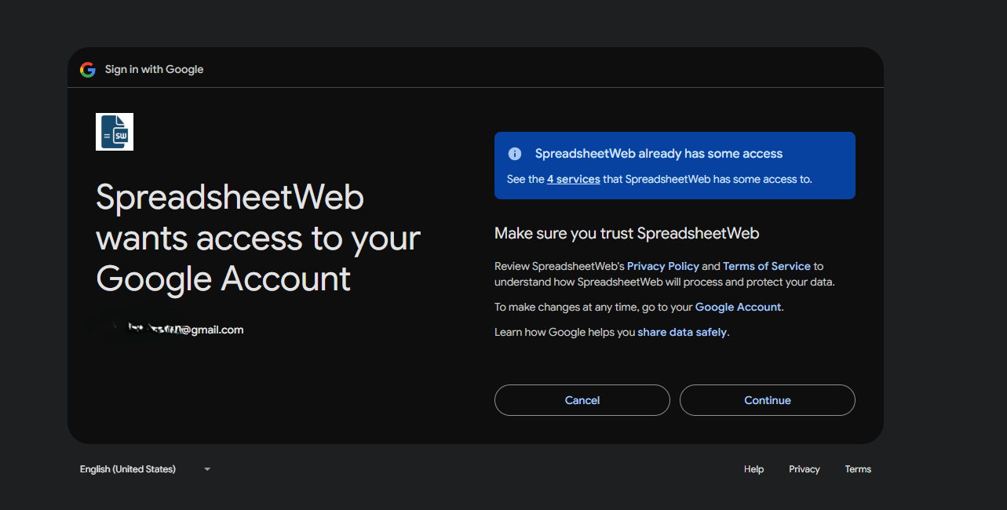Click the 'Sign in with Google' header text
The height and width of the screenshot is (510, 1007).
[x=154, y=69]
